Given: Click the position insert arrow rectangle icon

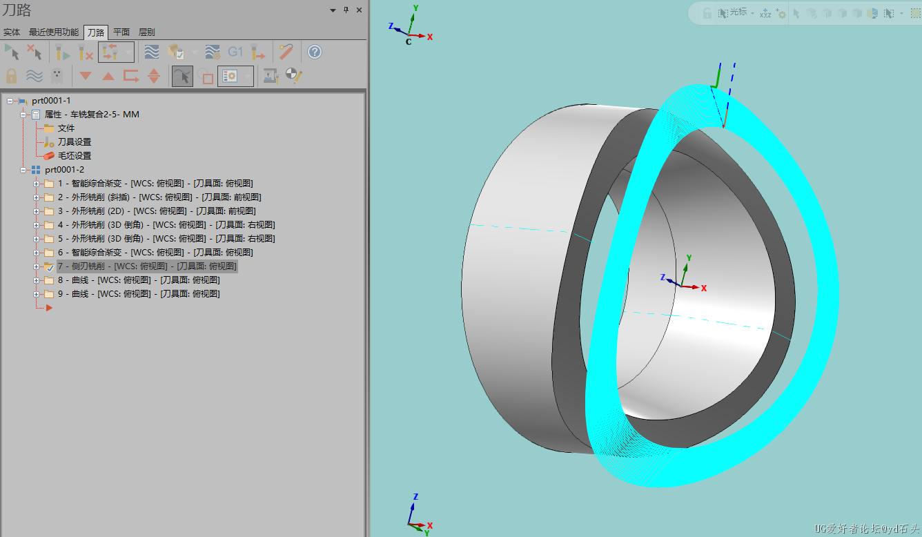Looking at the screenshot, I should pos(131,76).
